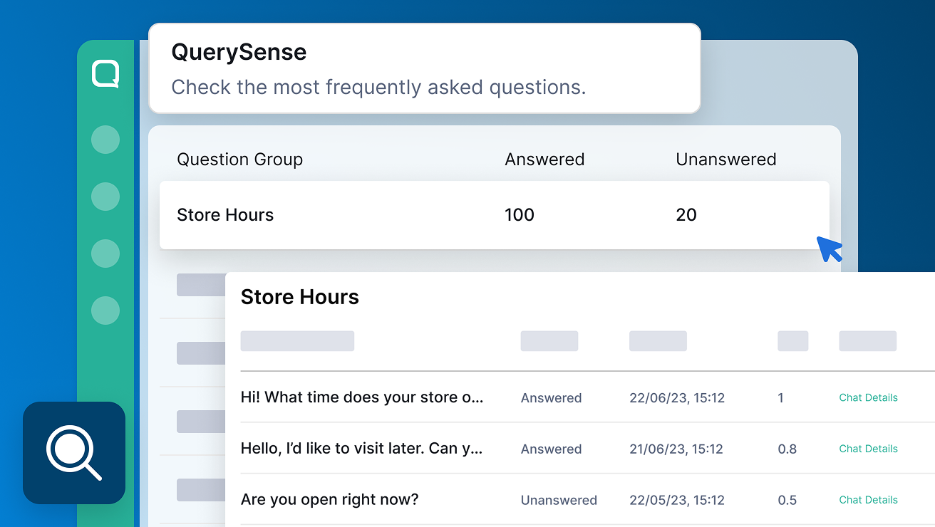The height and width of the screenshot is (527, 935).
Task: Click the Unanswered status in the detail list
Action: click(559, 500)
